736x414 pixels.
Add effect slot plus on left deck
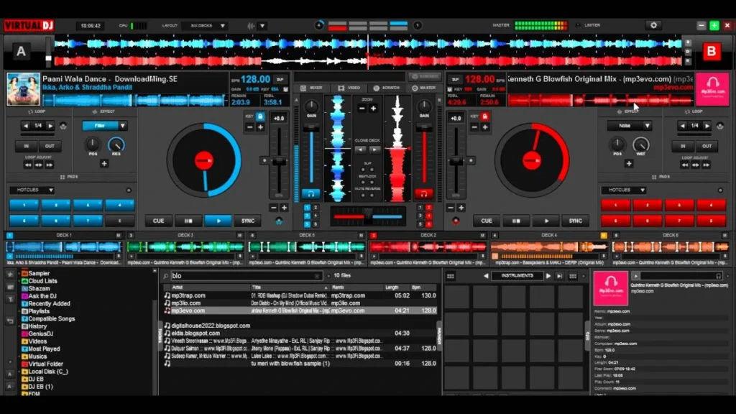[104, 163]
